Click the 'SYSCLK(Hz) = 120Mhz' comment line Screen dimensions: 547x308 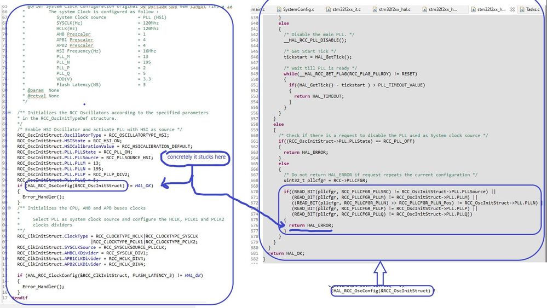[107, 23]
